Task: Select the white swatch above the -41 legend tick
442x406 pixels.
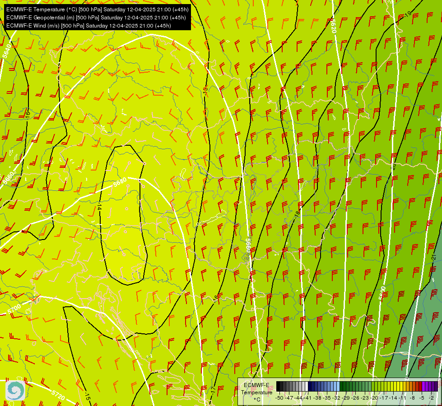Action: tap(307, 386)
